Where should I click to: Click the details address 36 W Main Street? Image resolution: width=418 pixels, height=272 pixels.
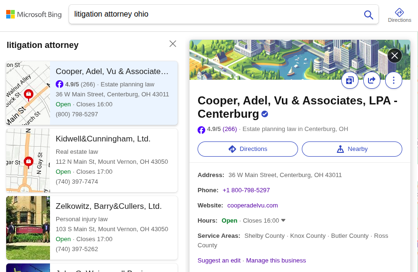click(x=285, y=175)
